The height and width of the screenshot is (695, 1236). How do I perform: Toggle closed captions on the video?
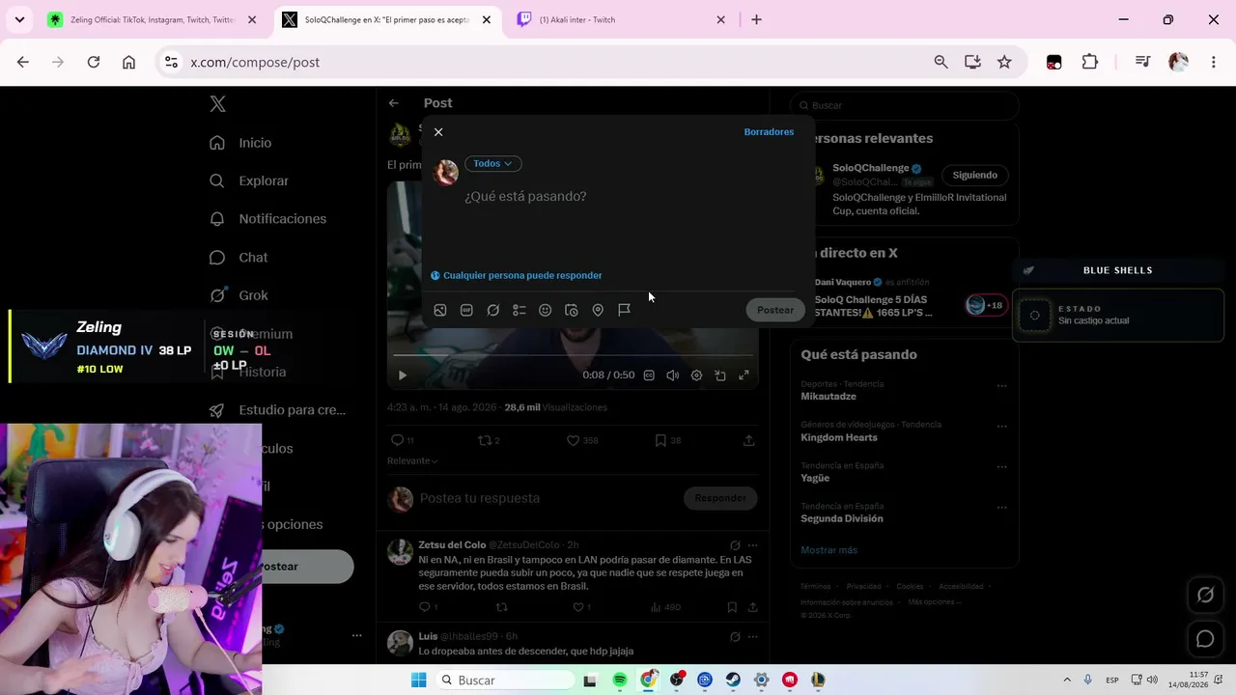(x=649, y=375)
